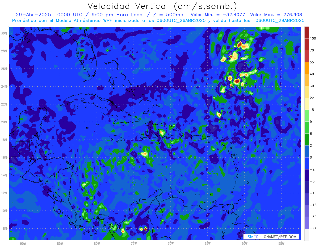Click the color bar segment between 100 and 70
This screenshot has width=319, height=247.
click(x=307, y=44)
